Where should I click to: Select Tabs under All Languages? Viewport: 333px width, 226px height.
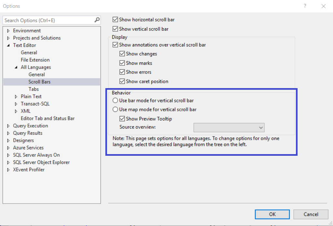click(x=33, y=89)
